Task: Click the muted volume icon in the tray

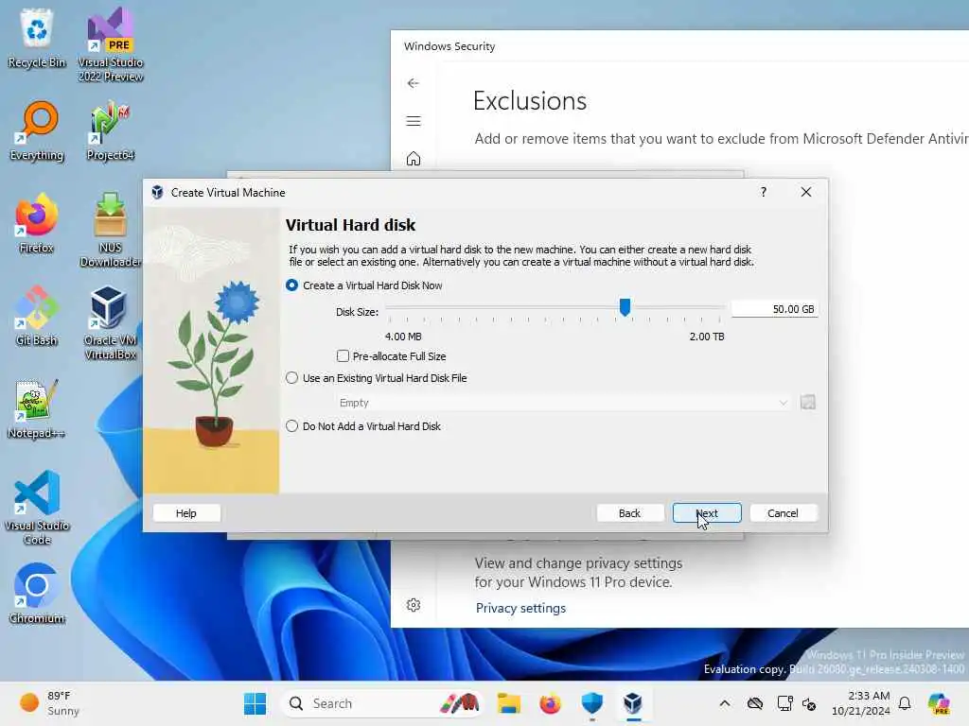Action: click(809, 703)
